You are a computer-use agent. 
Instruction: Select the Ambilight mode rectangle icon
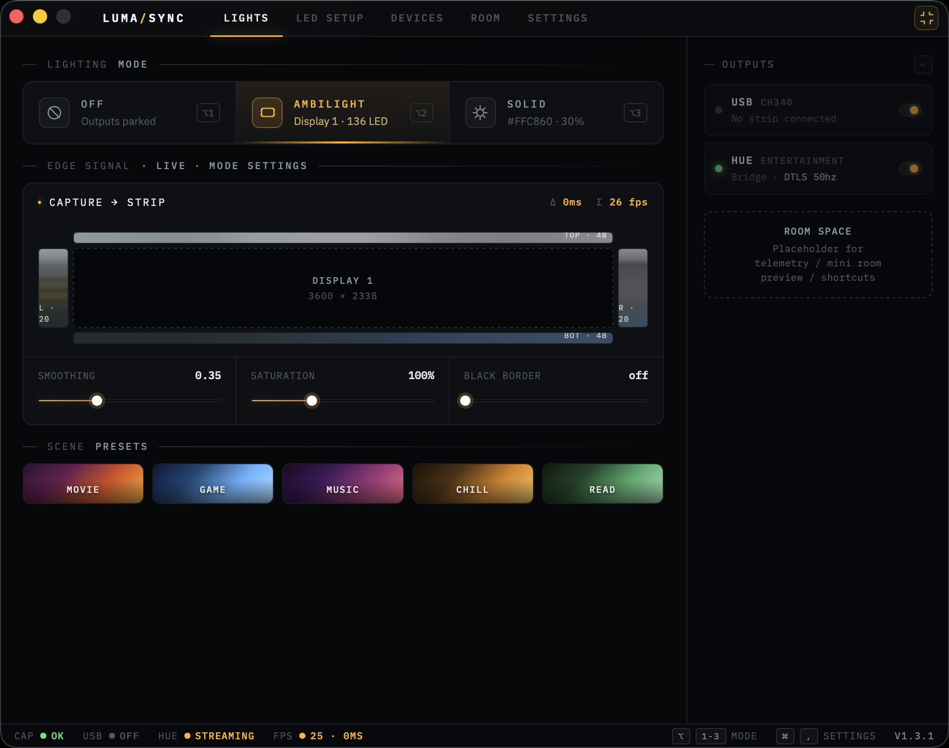pyautogui.click(x=267, y=113)
